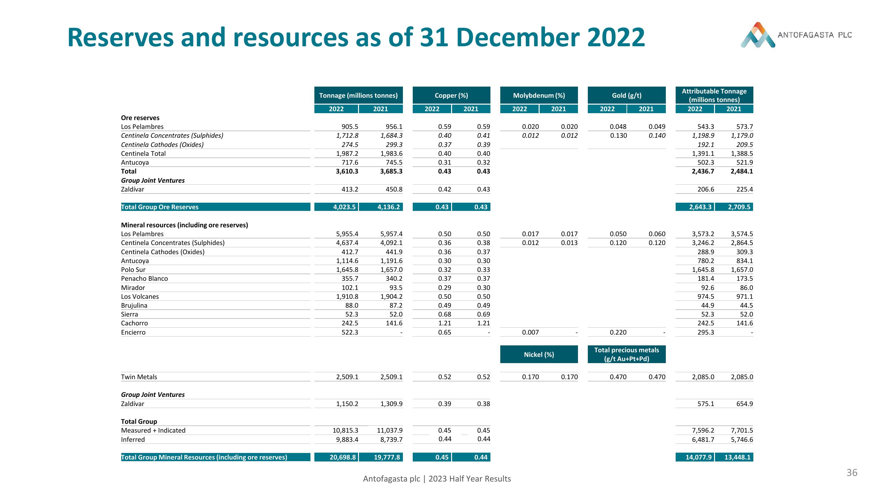This screenshot has height=492, width=874.
Task: Select the 'Copper (%)' column header
Action: point(451,95)
